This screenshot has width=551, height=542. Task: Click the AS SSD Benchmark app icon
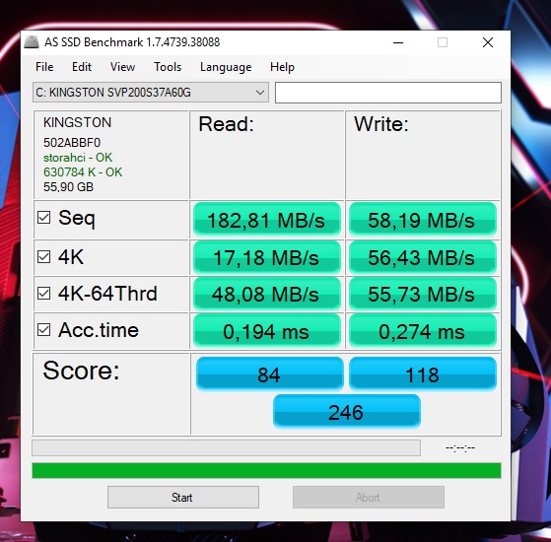coord(32,42)
